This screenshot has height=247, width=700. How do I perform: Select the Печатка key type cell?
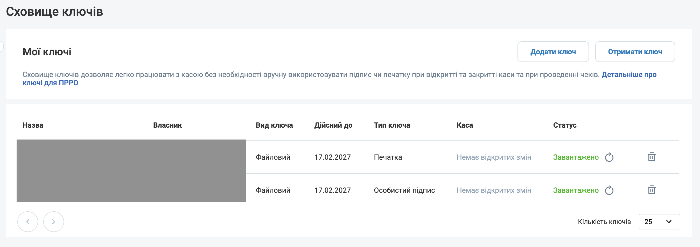388,157
